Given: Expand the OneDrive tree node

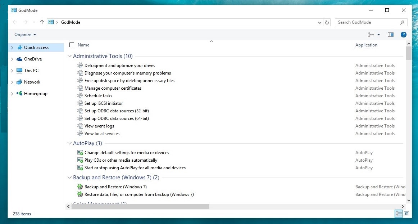Looking at the screenshot, I should (x=12, y=59).
